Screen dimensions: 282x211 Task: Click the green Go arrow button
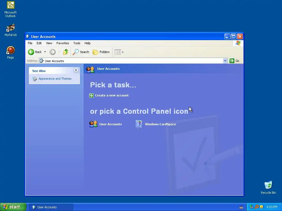[232, 61]
